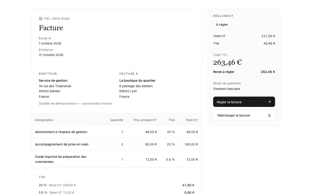Image resolution: width=312 pixels, height=195 pixels.
Task: Click the arrow icon in Régler la facture
Action: tap(269, 102)
